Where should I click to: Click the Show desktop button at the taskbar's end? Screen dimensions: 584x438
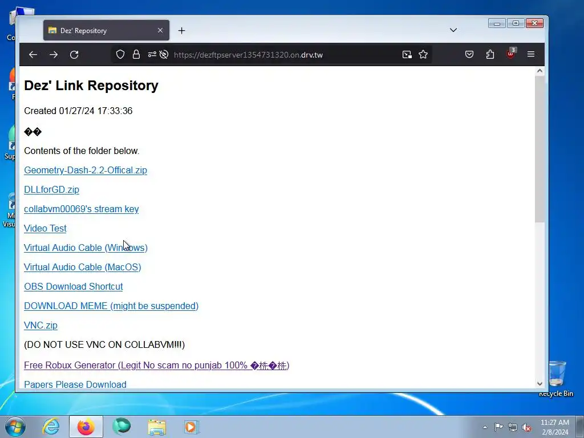click(579, 427)
